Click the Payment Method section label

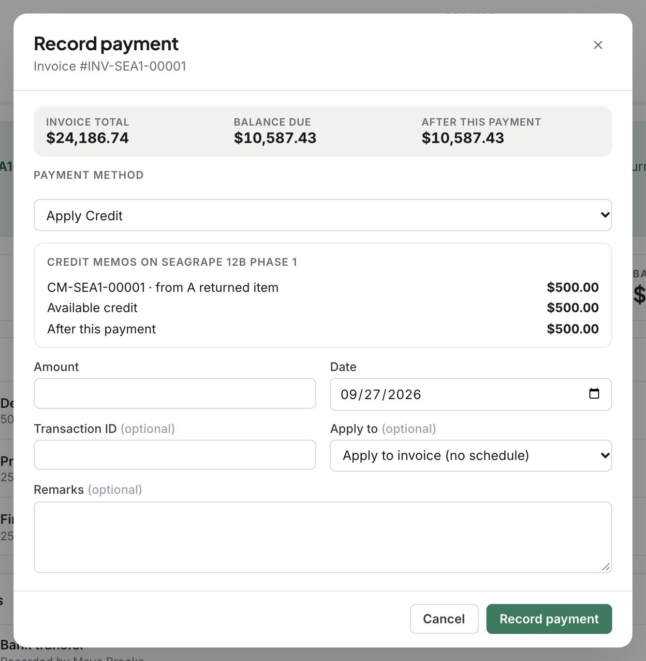click(x=88, y=175)
